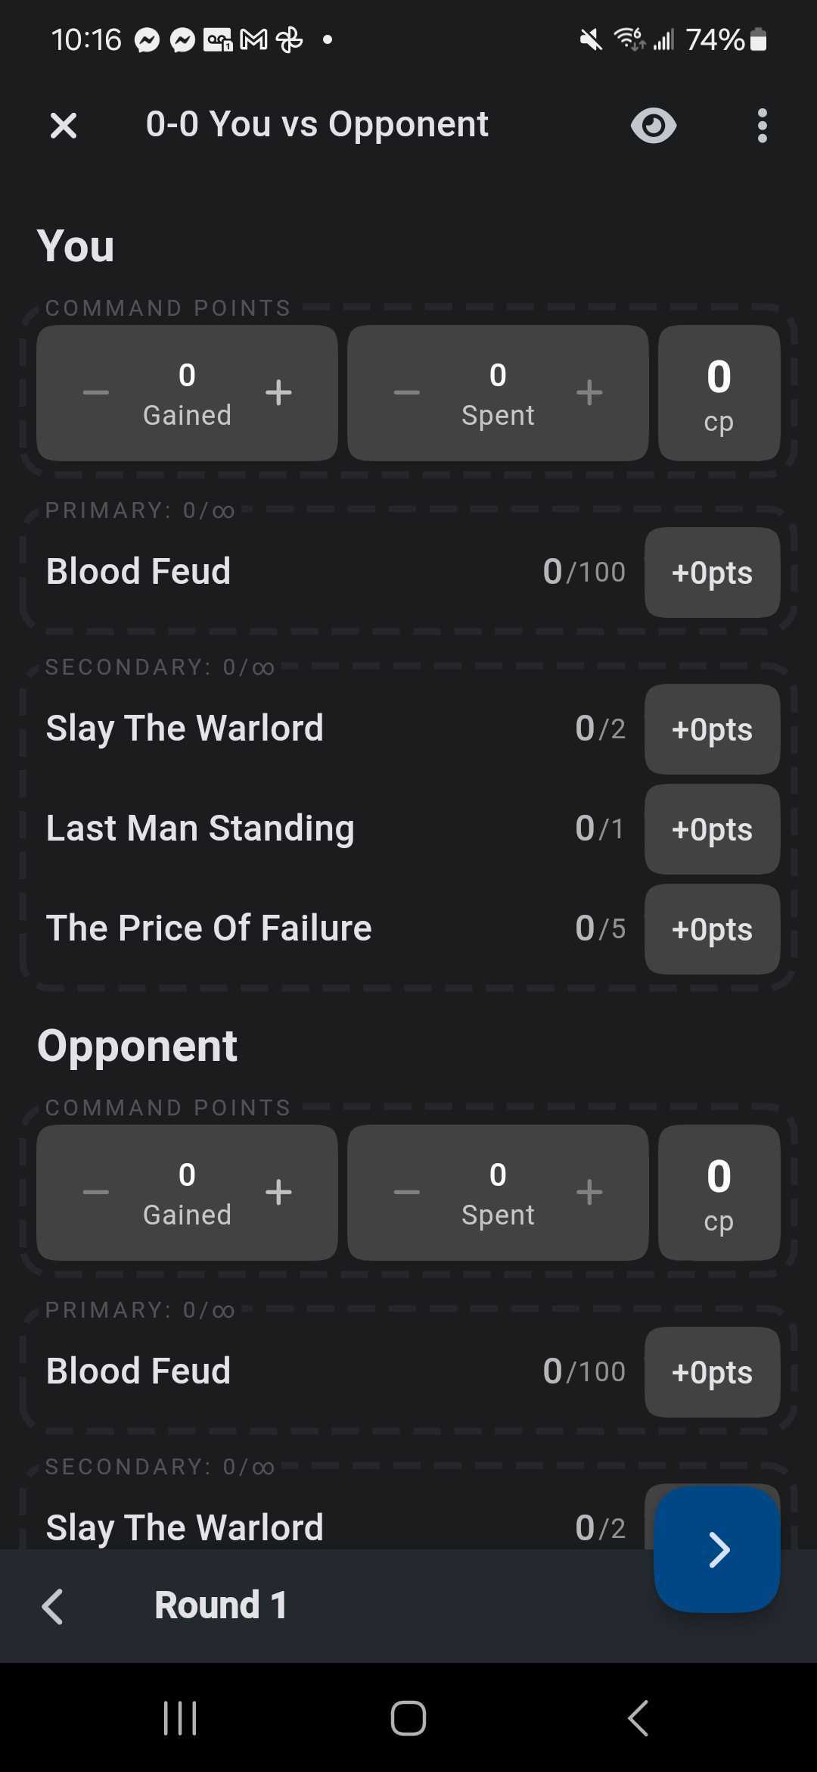Add points to your Last Man Standing
The height and width of the screenshot is (1772, 817).
[712, 829]
